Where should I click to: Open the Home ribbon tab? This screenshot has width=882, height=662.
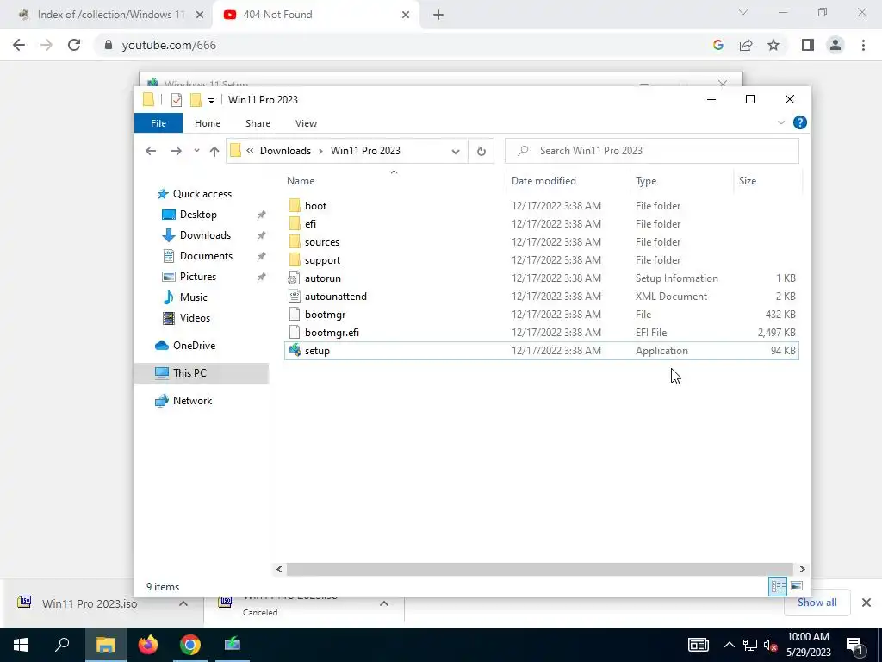pyautogui.click(x=208, y=123)
